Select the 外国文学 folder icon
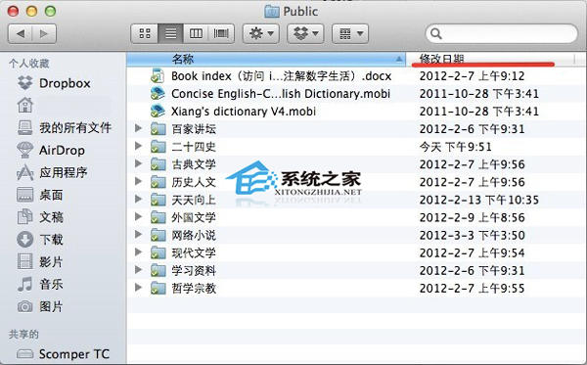The height and width of the screenshot is (365, 587). pyautogui.click(x=158, y=217)
